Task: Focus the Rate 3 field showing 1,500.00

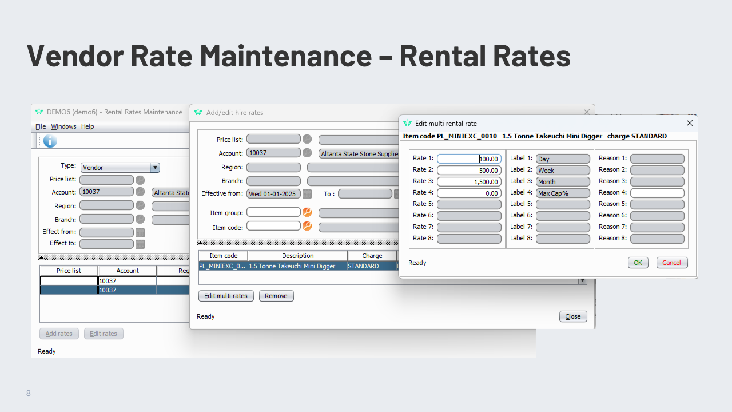Action: (x=469, y=181)
